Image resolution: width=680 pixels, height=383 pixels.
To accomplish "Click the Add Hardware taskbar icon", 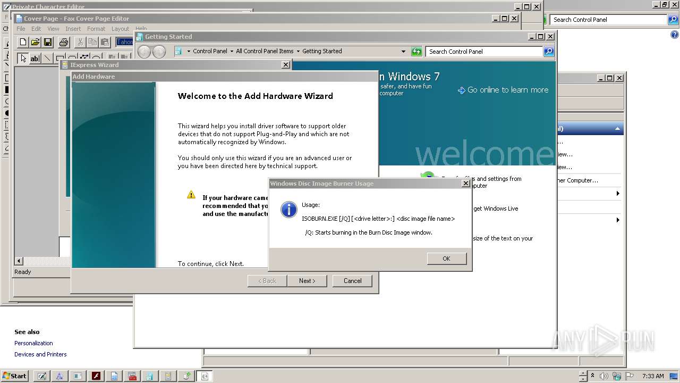I will click(186, 376).
